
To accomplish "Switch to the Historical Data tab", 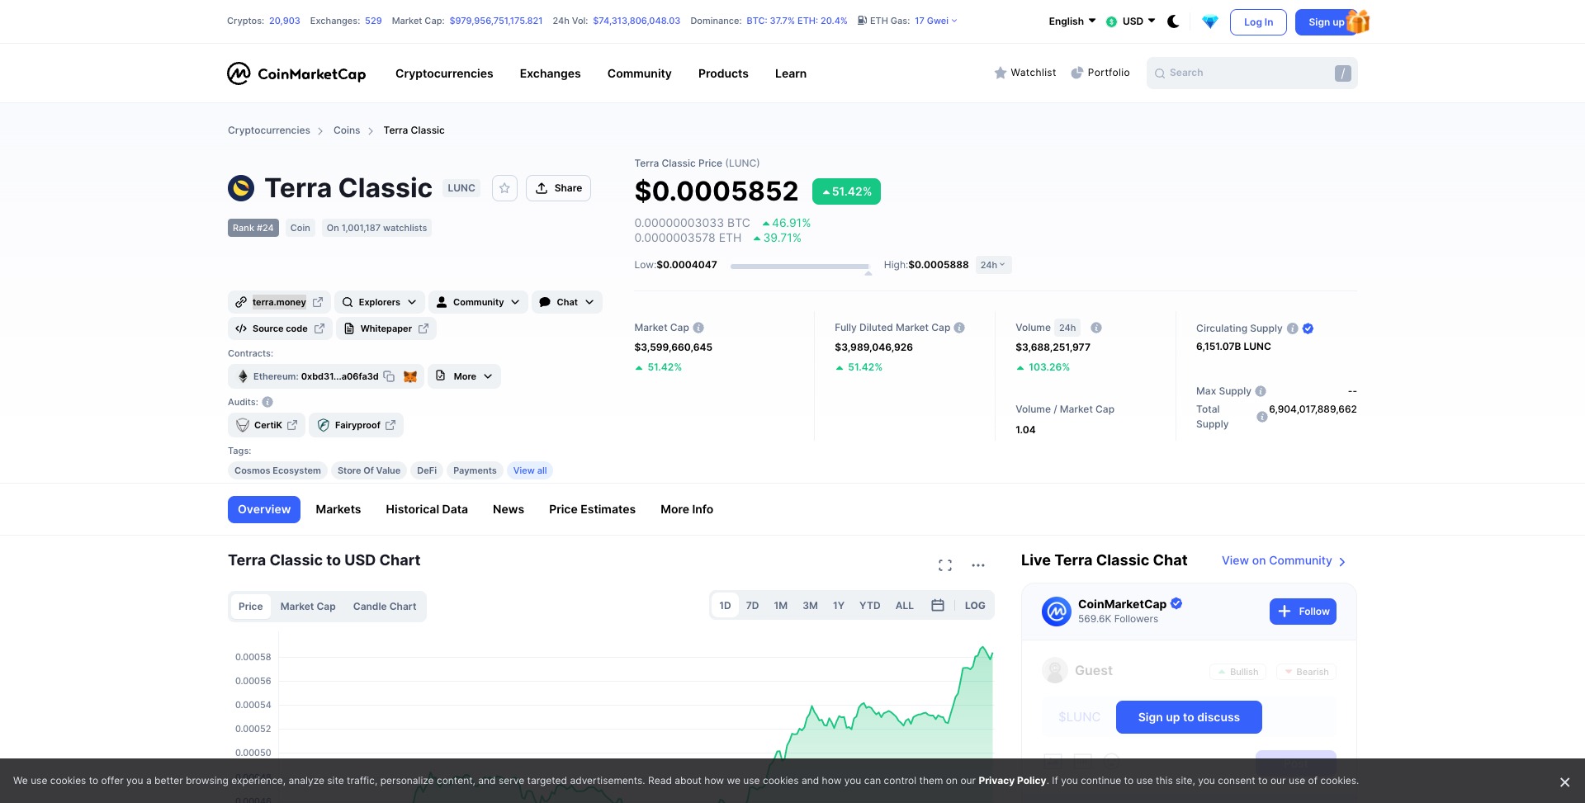I will [x=427, y=509].
